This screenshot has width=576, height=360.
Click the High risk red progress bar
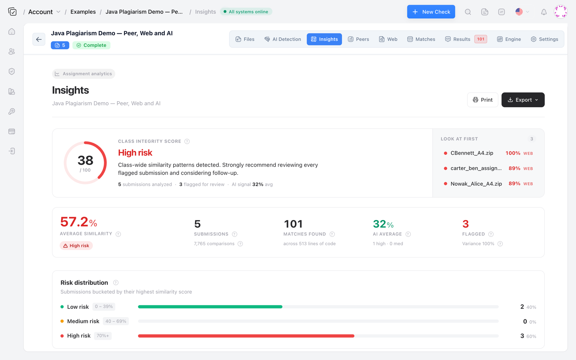246,336
